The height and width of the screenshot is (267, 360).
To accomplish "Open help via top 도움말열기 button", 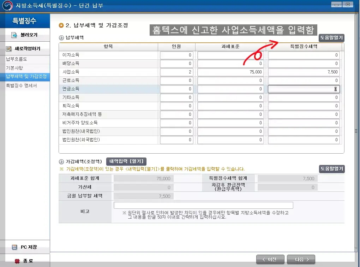I will pyautogui.click(x=332, y=38).
